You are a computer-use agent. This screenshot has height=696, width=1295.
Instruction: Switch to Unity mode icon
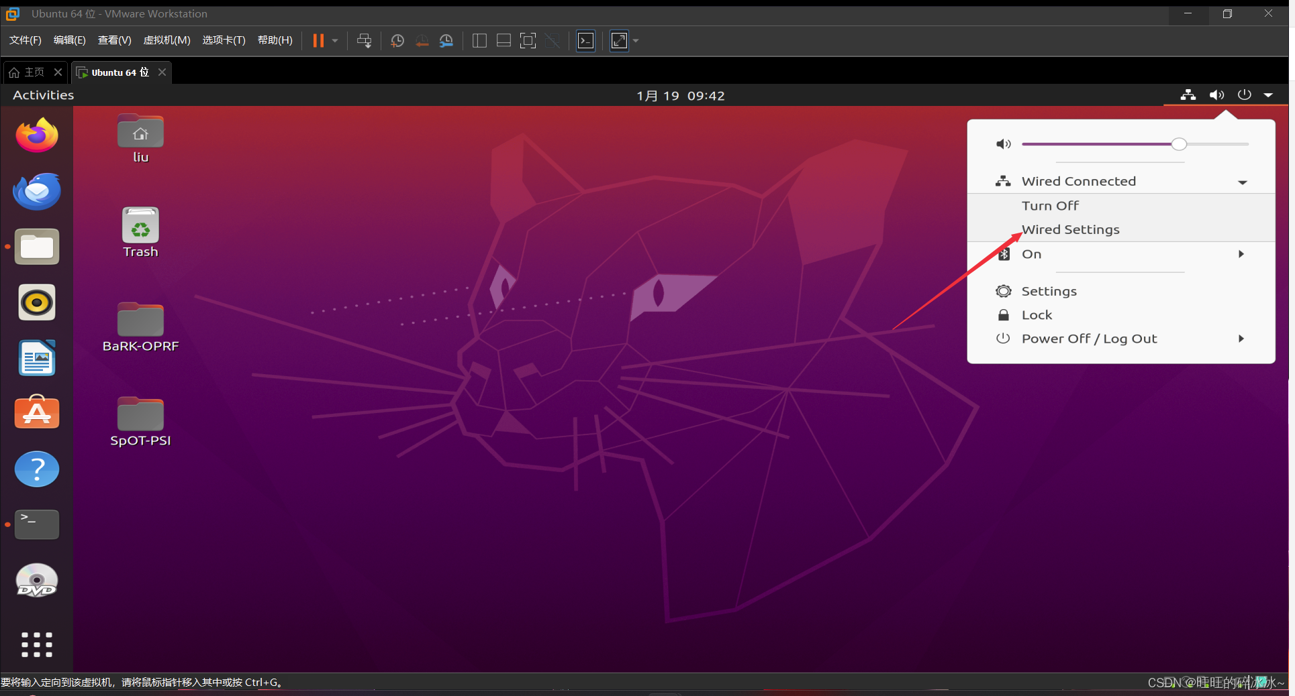[x=553, y=41]
